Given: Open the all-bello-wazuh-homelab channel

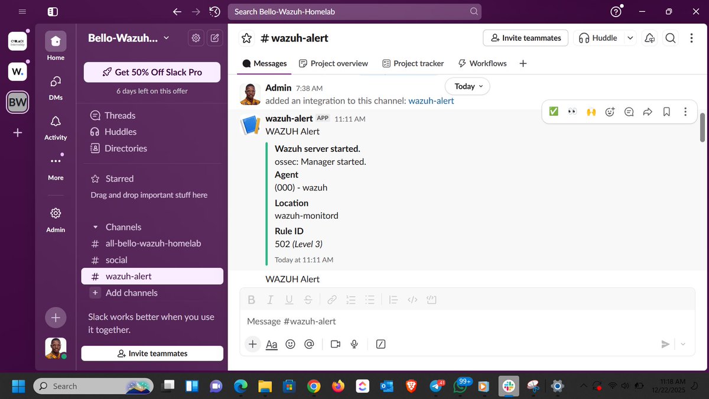Looking at the screenshot, I should click(x=152, y=244).
